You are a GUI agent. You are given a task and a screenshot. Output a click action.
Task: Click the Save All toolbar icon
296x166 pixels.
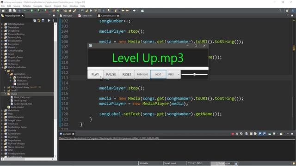pos(14,11)
